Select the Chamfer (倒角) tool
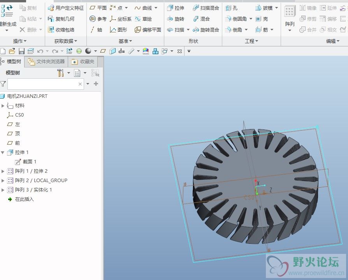The height and width of the screenshot is (280, 348). point(234,30)
